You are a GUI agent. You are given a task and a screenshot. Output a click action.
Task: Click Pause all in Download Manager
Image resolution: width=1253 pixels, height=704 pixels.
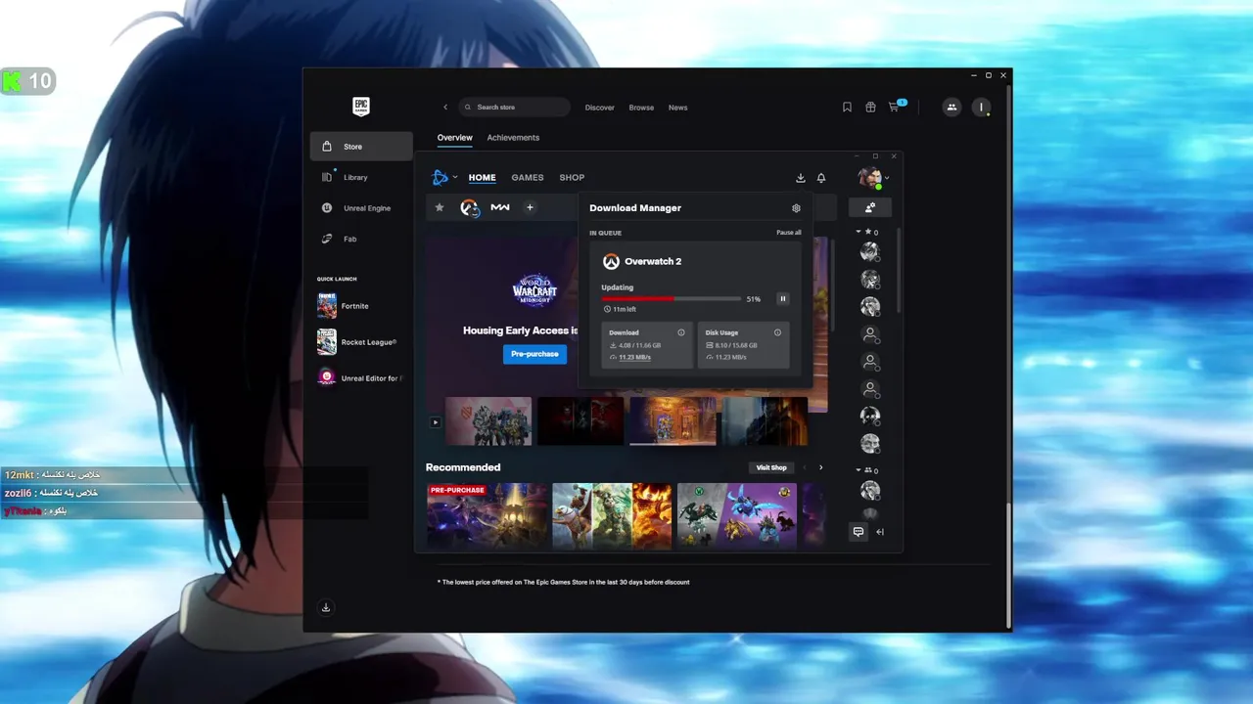click(789, 233)
